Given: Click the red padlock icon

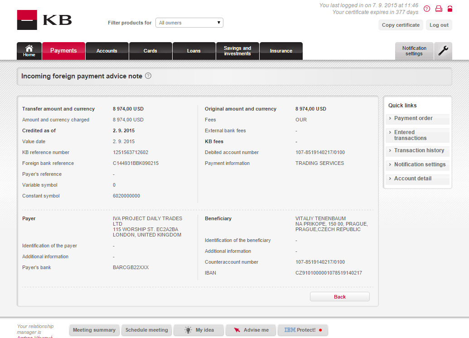Looking at the screenshot, I should [x=450, y=9].
